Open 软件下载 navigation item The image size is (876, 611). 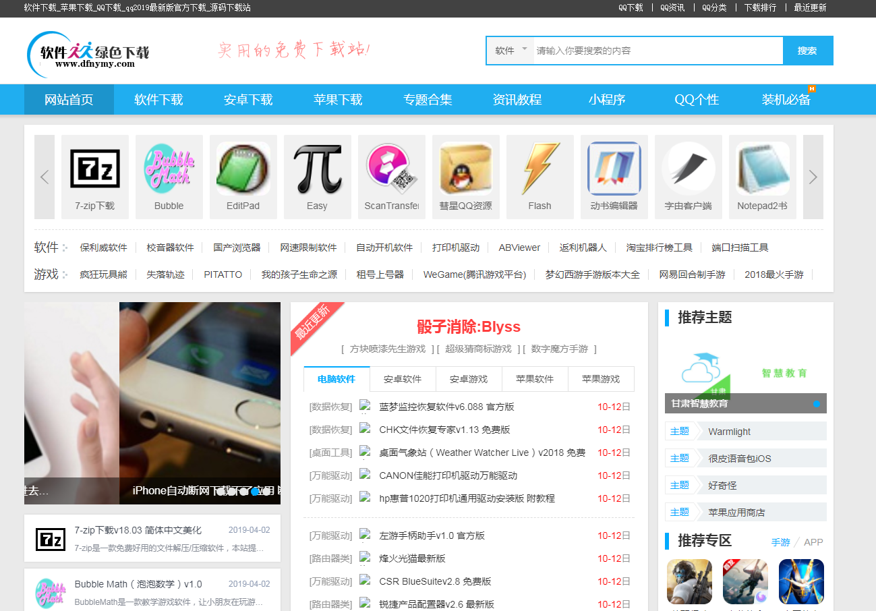[158, 100]
